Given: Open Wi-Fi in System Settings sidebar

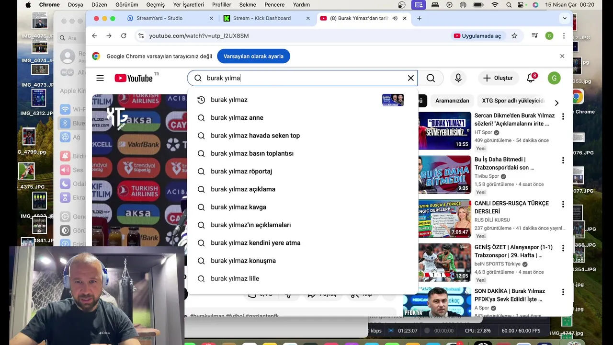Looking at the screenshot, I should (72, 109).
